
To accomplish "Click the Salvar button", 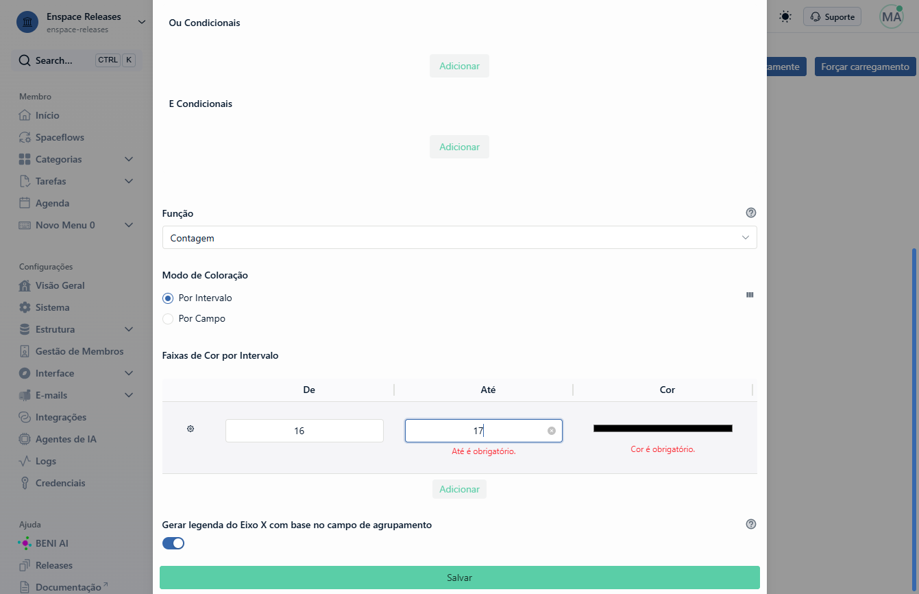I will 460,578.
